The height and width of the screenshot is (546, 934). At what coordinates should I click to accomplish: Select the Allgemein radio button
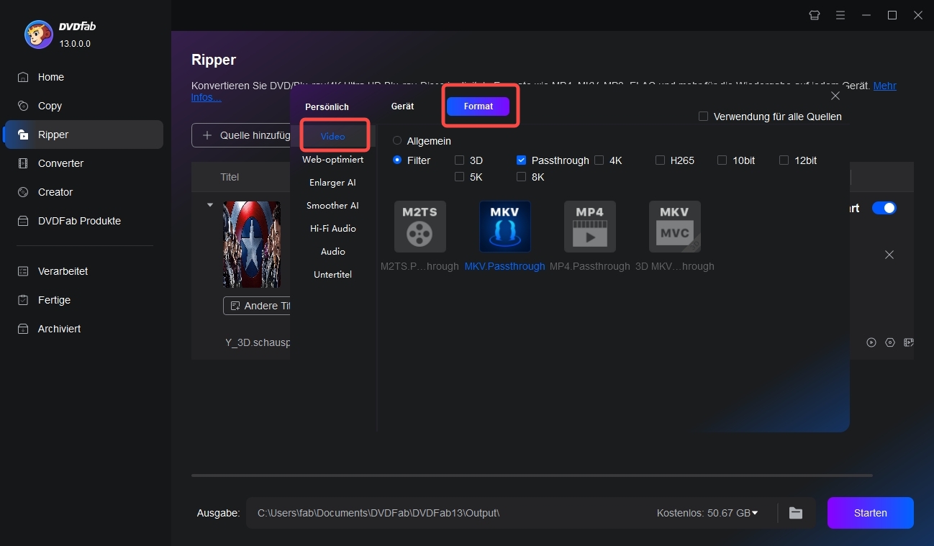click(x=397, y=141)
